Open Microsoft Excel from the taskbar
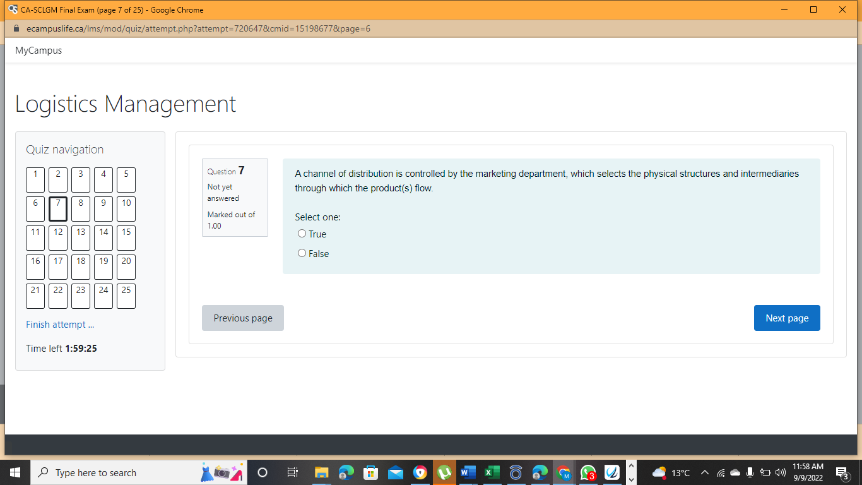862x485 pixels. (x=492, y=472)
